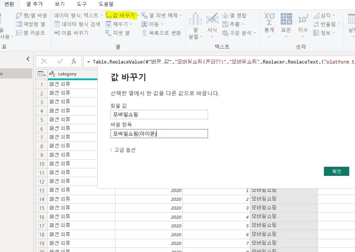The width and height of the screenshot is (355, 252).
Task: Select the category column header
Action: pos(72,74)
